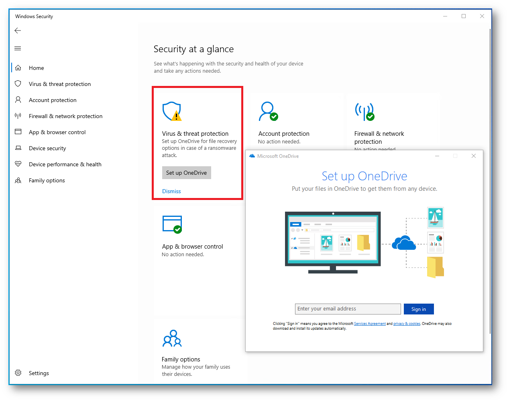Viewport: 509px width, 402px height.
Task: Click the family icon for Family options in sidebar
Action: pos(18,180)
